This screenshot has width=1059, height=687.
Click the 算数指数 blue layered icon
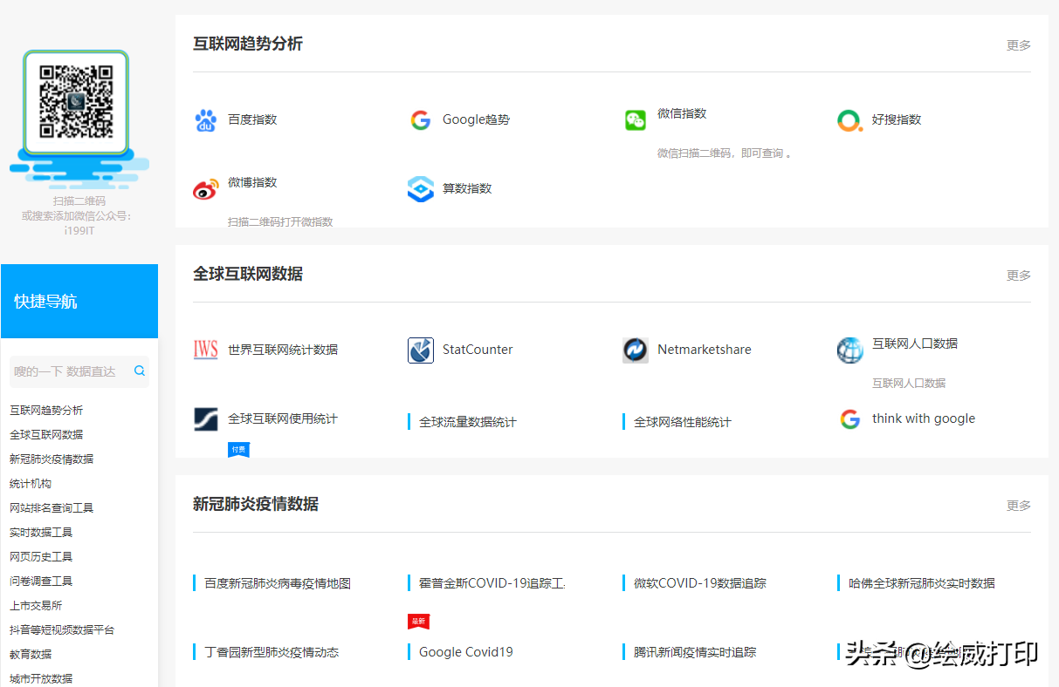(x=420, y=189)
